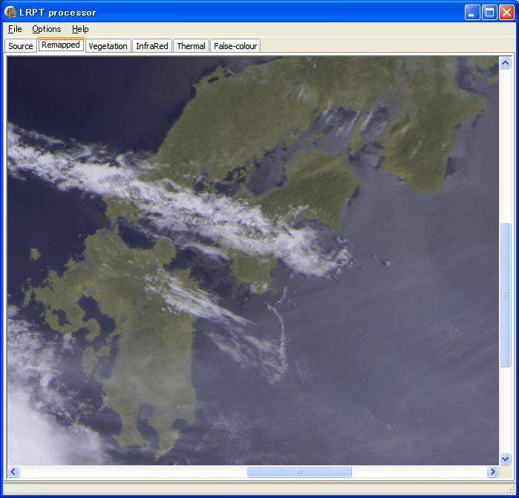Switch to the False-colour tab
This screenshot has height=498, width=519.
(235, 46)
